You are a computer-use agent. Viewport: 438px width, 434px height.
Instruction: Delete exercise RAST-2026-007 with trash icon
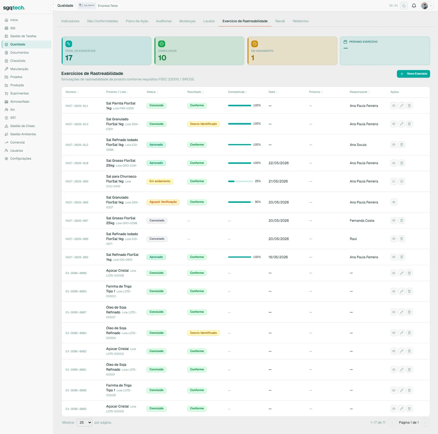(x=402, y=221)
